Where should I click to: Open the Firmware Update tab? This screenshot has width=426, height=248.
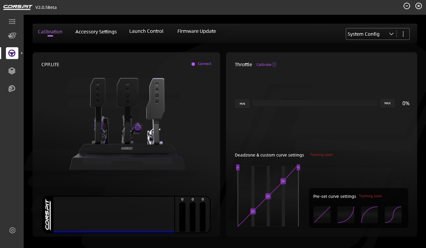point(196,31)
